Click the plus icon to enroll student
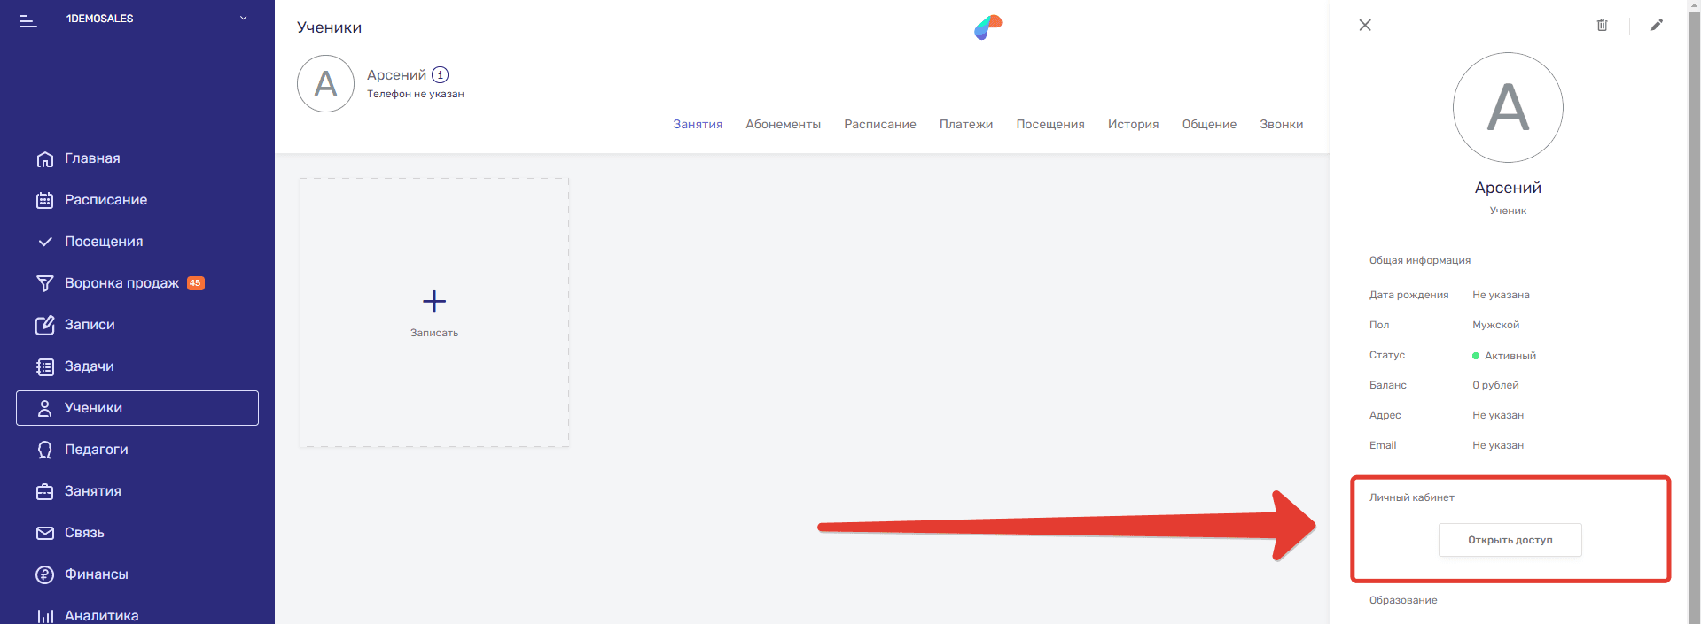The height and width of the screenshot is (624, 1701). pos(434,302)
